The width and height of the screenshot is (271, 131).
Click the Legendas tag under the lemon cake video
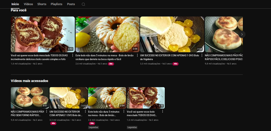(x=93, y=127)
